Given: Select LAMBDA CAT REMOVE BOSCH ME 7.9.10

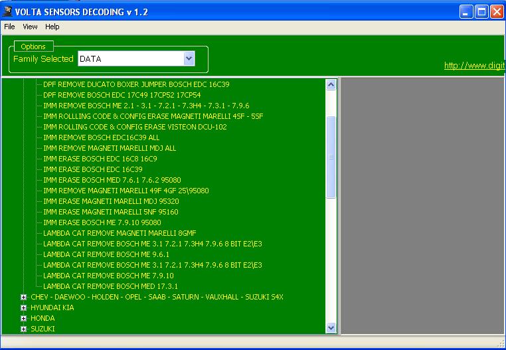Looking at the screenshot, I should pos(108,276).
